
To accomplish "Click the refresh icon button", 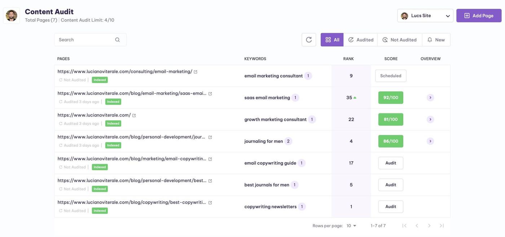I will pyautogui.click(x=309, y=40).
